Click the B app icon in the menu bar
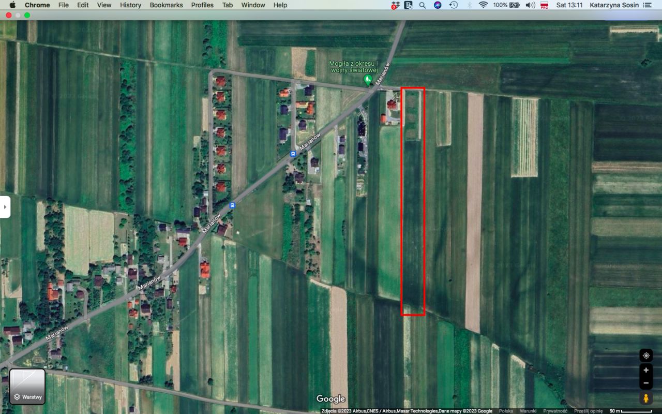 [x=408, y=5]
